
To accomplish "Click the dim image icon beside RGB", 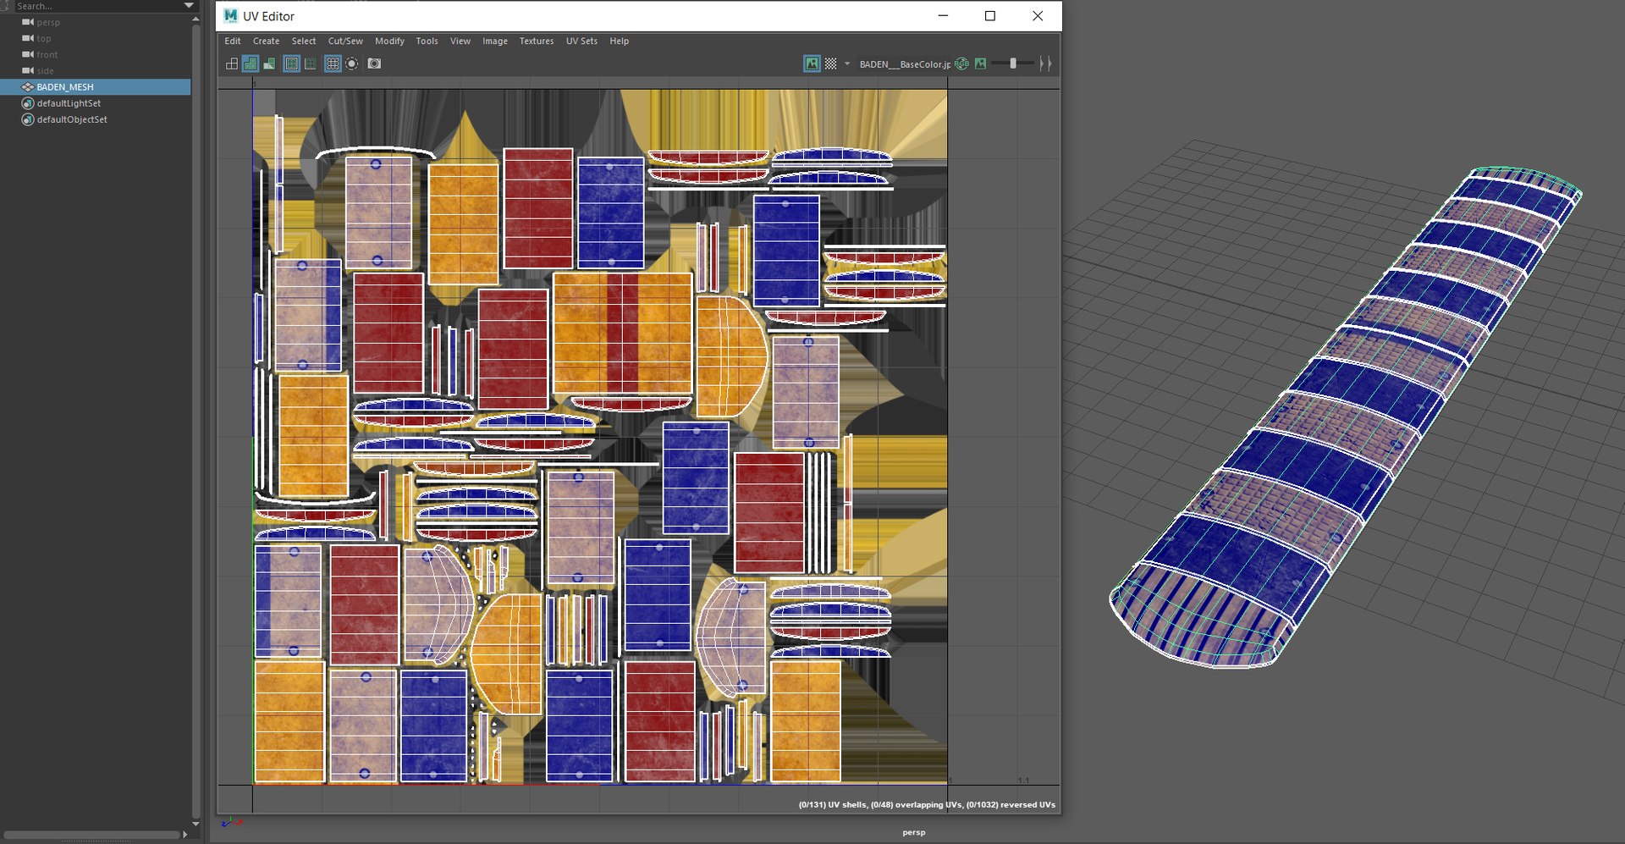I will click(x=981, y=63).
